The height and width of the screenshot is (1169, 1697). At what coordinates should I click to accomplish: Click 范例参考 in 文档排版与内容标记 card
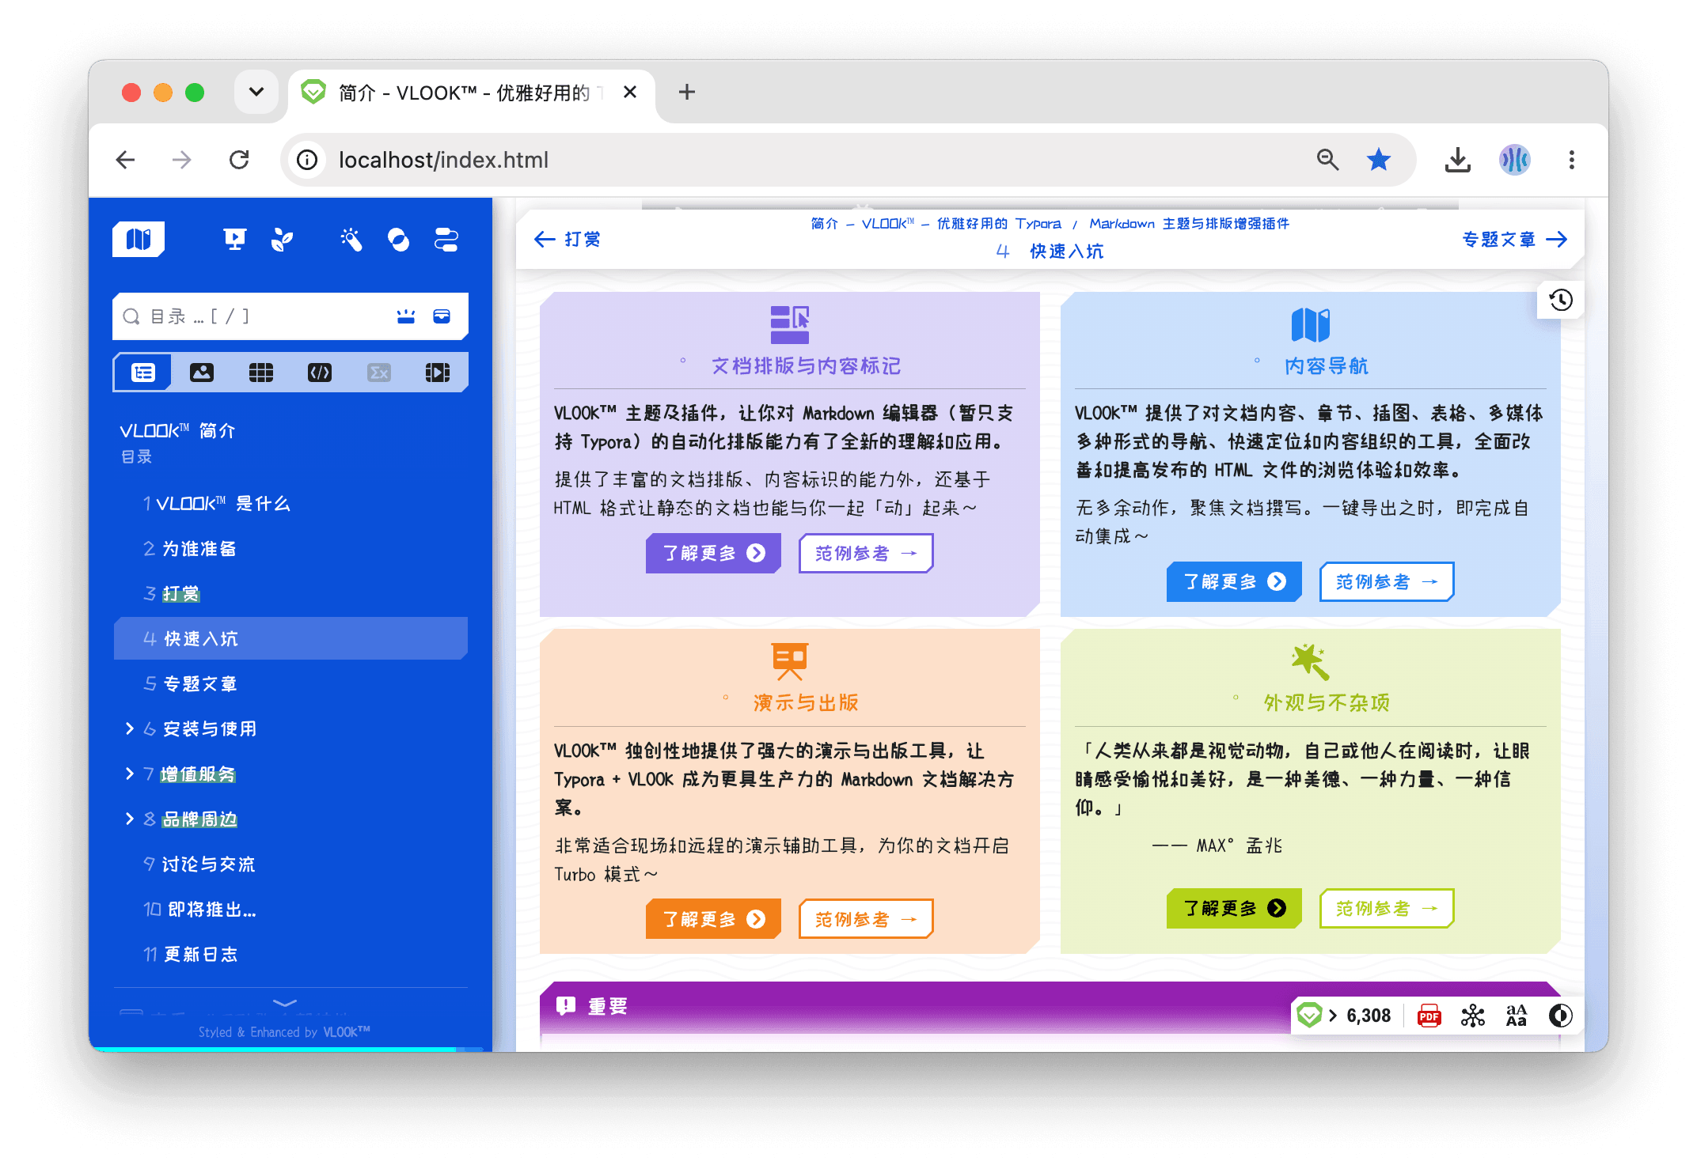[866, 553]
